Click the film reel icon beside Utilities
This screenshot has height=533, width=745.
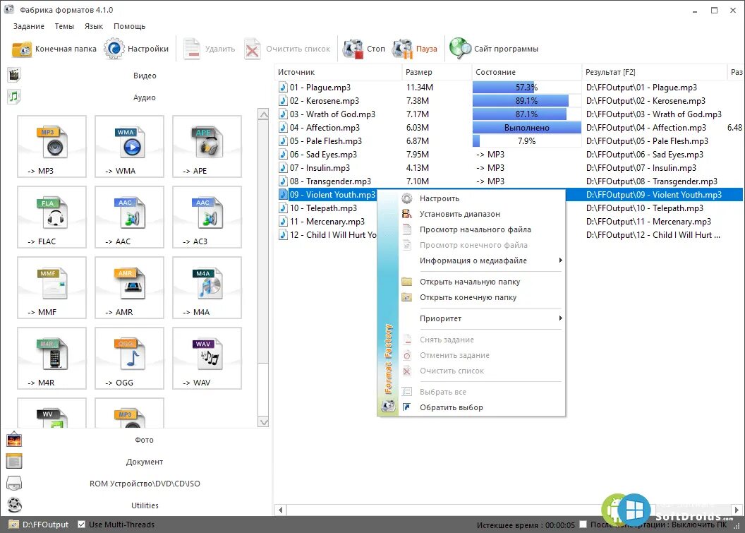point(14,505)
